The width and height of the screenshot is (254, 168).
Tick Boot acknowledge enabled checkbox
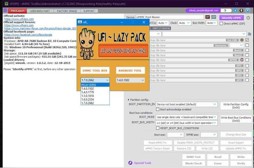[x=158, y=109]
